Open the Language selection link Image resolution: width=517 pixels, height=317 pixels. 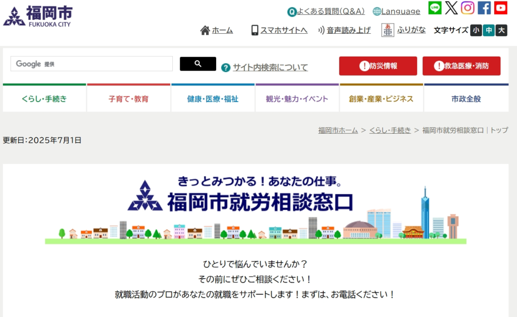point(396,11)
